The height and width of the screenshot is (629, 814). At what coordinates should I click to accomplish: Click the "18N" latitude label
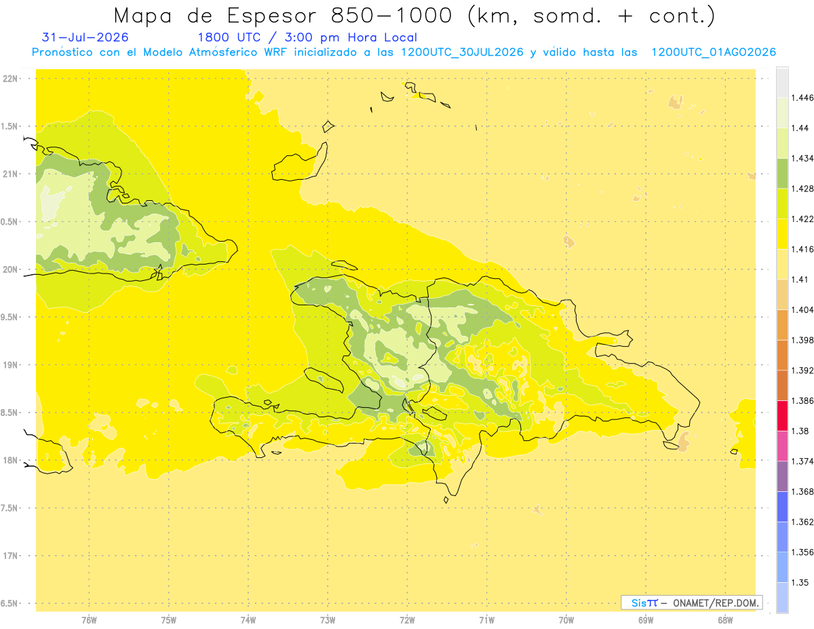click(x=10, y=460)
